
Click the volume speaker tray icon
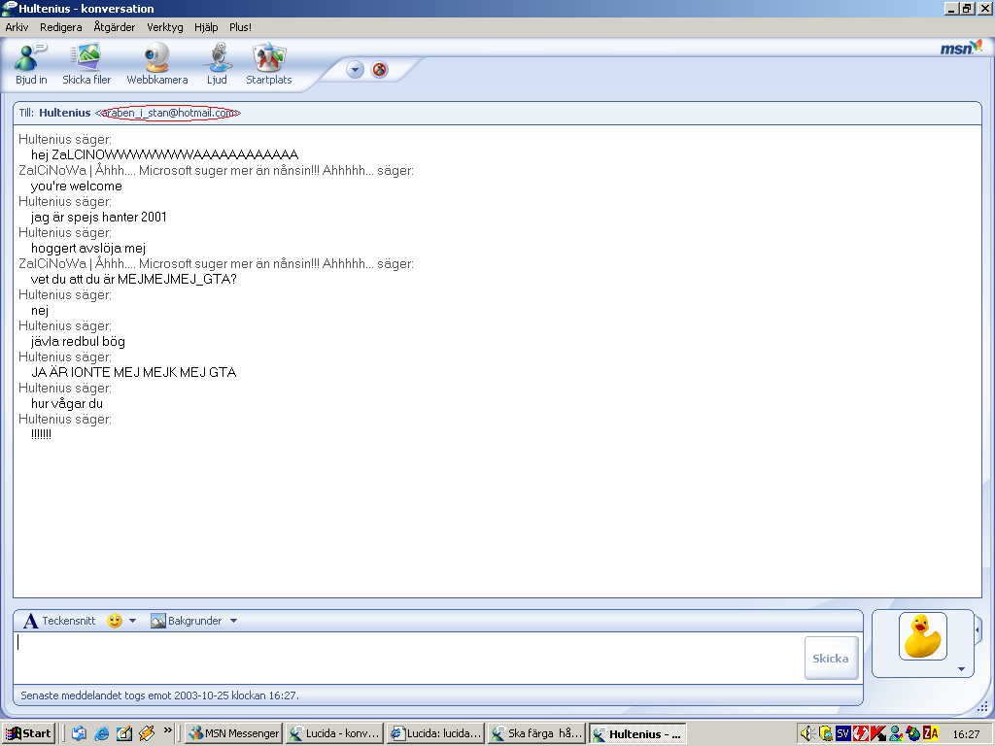[x=806, y=734]
